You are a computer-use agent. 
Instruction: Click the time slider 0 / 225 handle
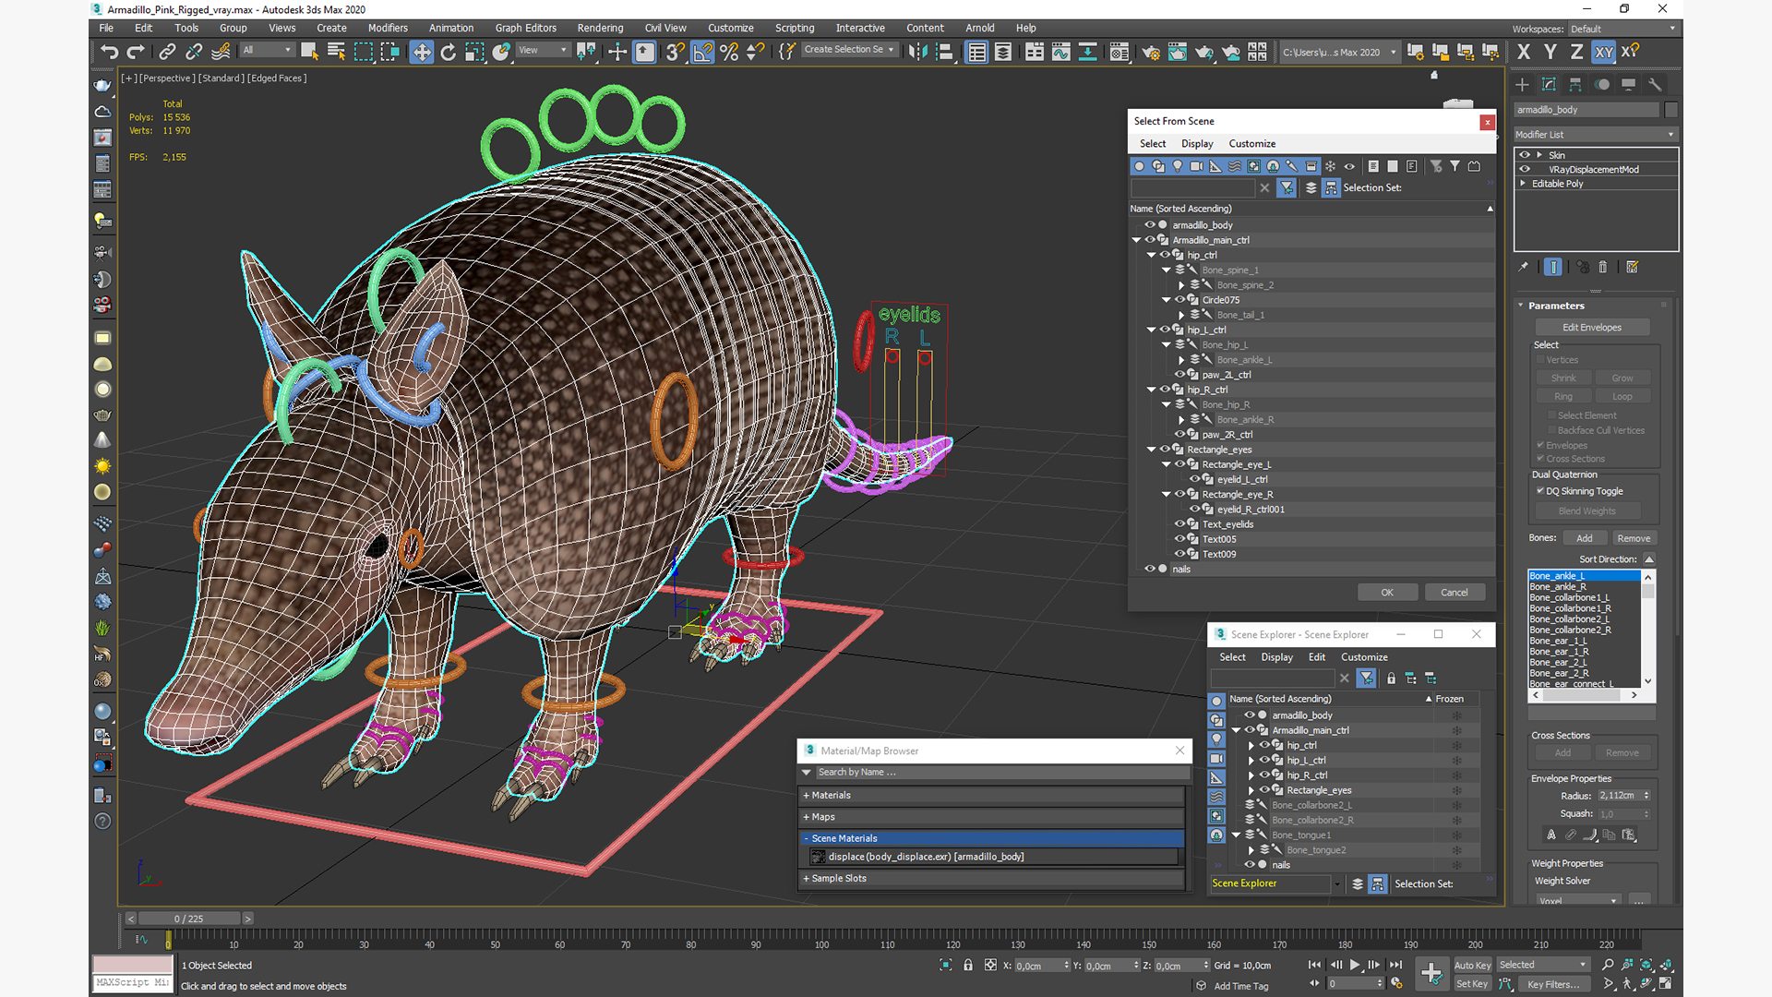188,919
